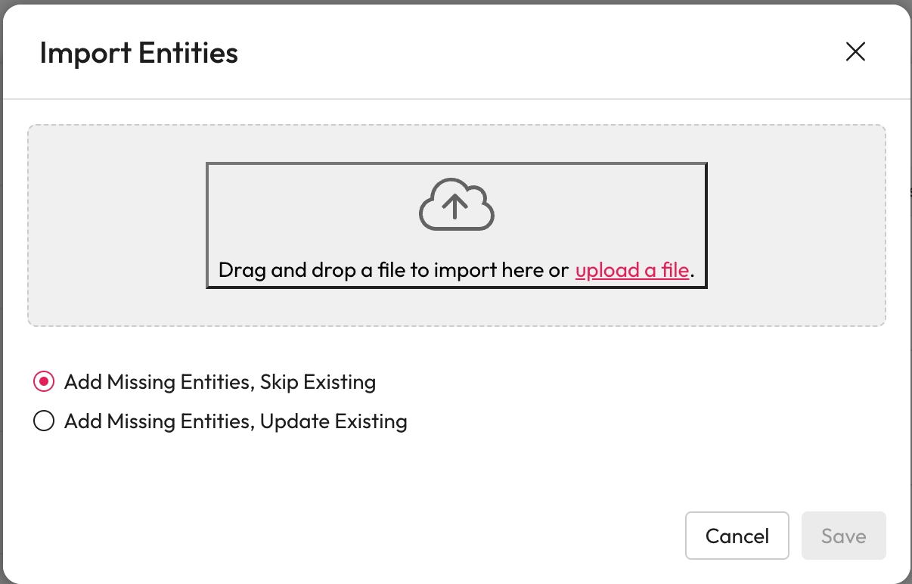
Task: Click the "Import Entities" dialog title
Action: [138, 53]
